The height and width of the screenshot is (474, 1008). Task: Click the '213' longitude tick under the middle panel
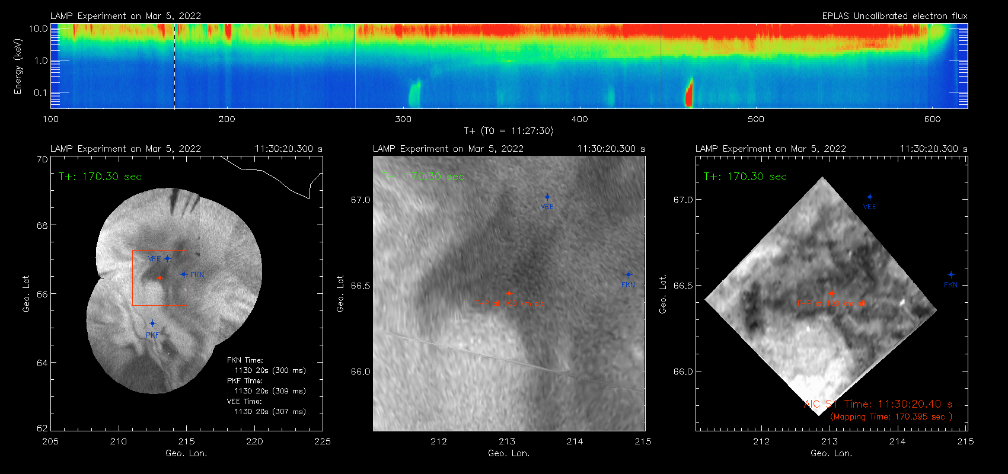(x=507, y=441)
